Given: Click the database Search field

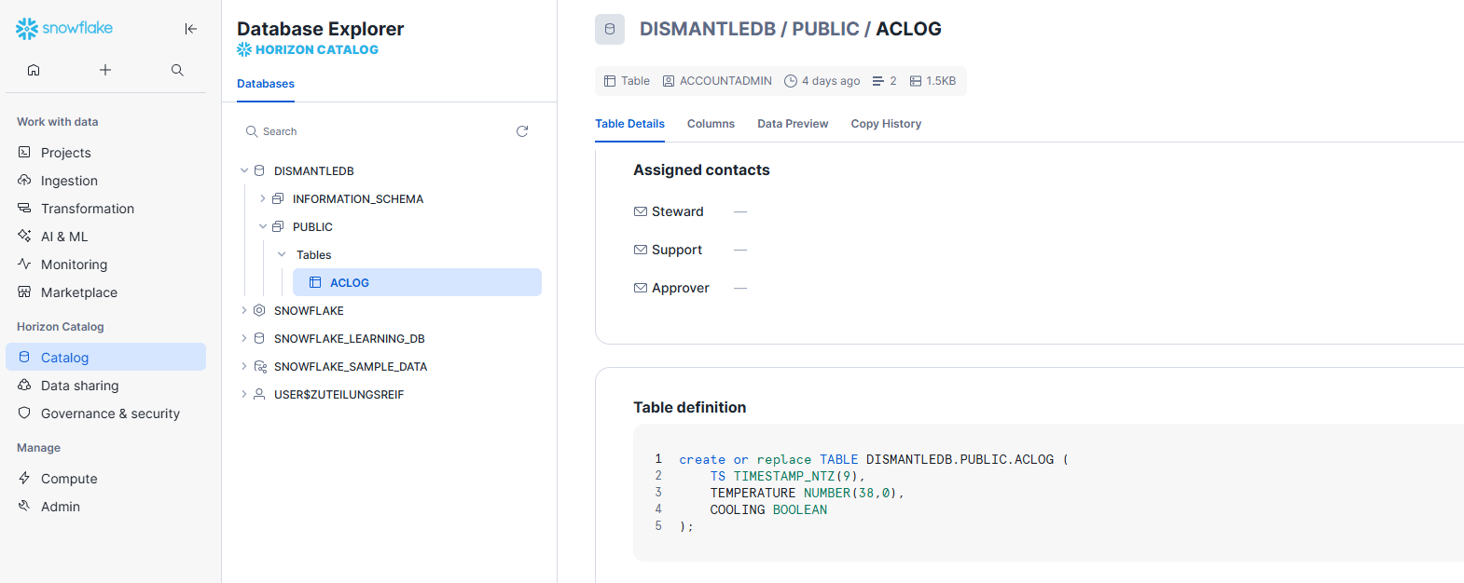Looking at the screenshot, I should click(373, 131).
